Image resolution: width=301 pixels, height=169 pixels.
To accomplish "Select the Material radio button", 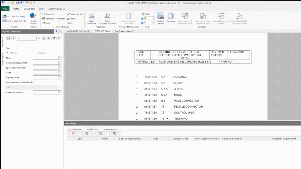I will [8, 53].
